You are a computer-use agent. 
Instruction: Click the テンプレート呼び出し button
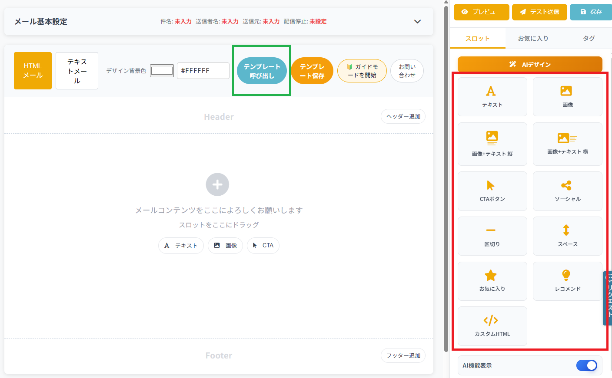261,70
